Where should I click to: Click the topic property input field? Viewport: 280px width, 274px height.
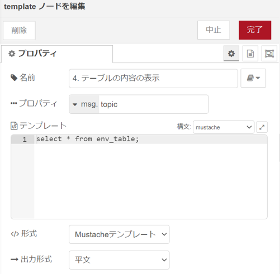[x=154, y=104]
